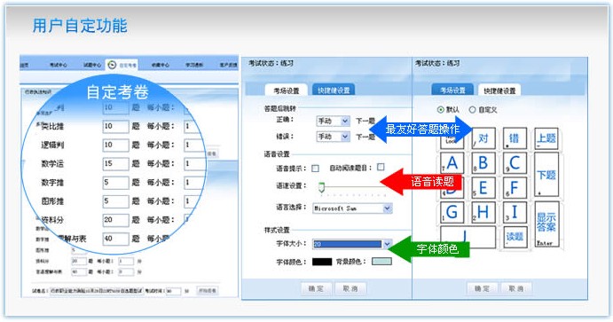
Task: Click the I answer key on the keypad
Action: [x=515, y=212]
